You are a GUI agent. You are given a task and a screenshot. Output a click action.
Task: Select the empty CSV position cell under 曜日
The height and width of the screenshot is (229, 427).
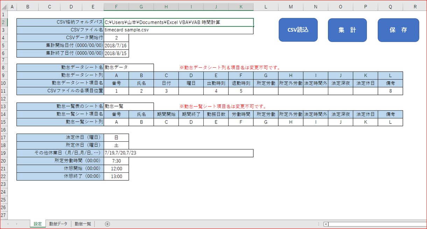pos(191,91)
